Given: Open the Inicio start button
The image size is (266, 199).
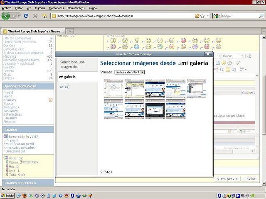Looking at the screenshot, I should [x=7, y=196].
